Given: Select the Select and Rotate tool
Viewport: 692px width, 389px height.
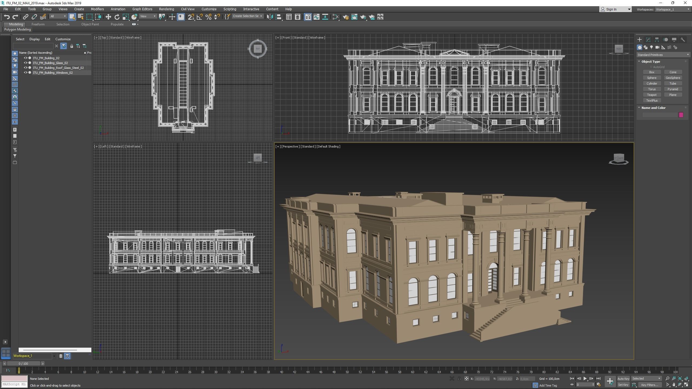Looking at the screenshot, I should tap(117, 17).
